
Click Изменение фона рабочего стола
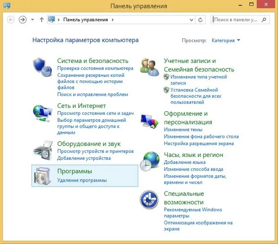pyautogui.click(x=201, y=137)
